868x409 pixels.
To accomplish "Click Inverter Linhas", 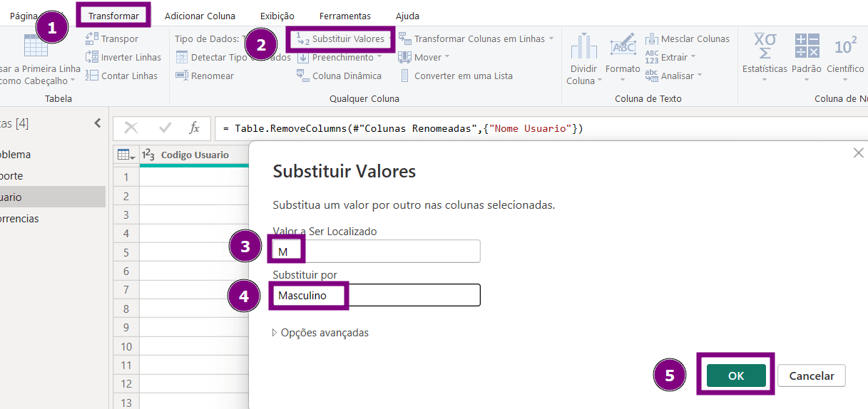I will point(123,57).
